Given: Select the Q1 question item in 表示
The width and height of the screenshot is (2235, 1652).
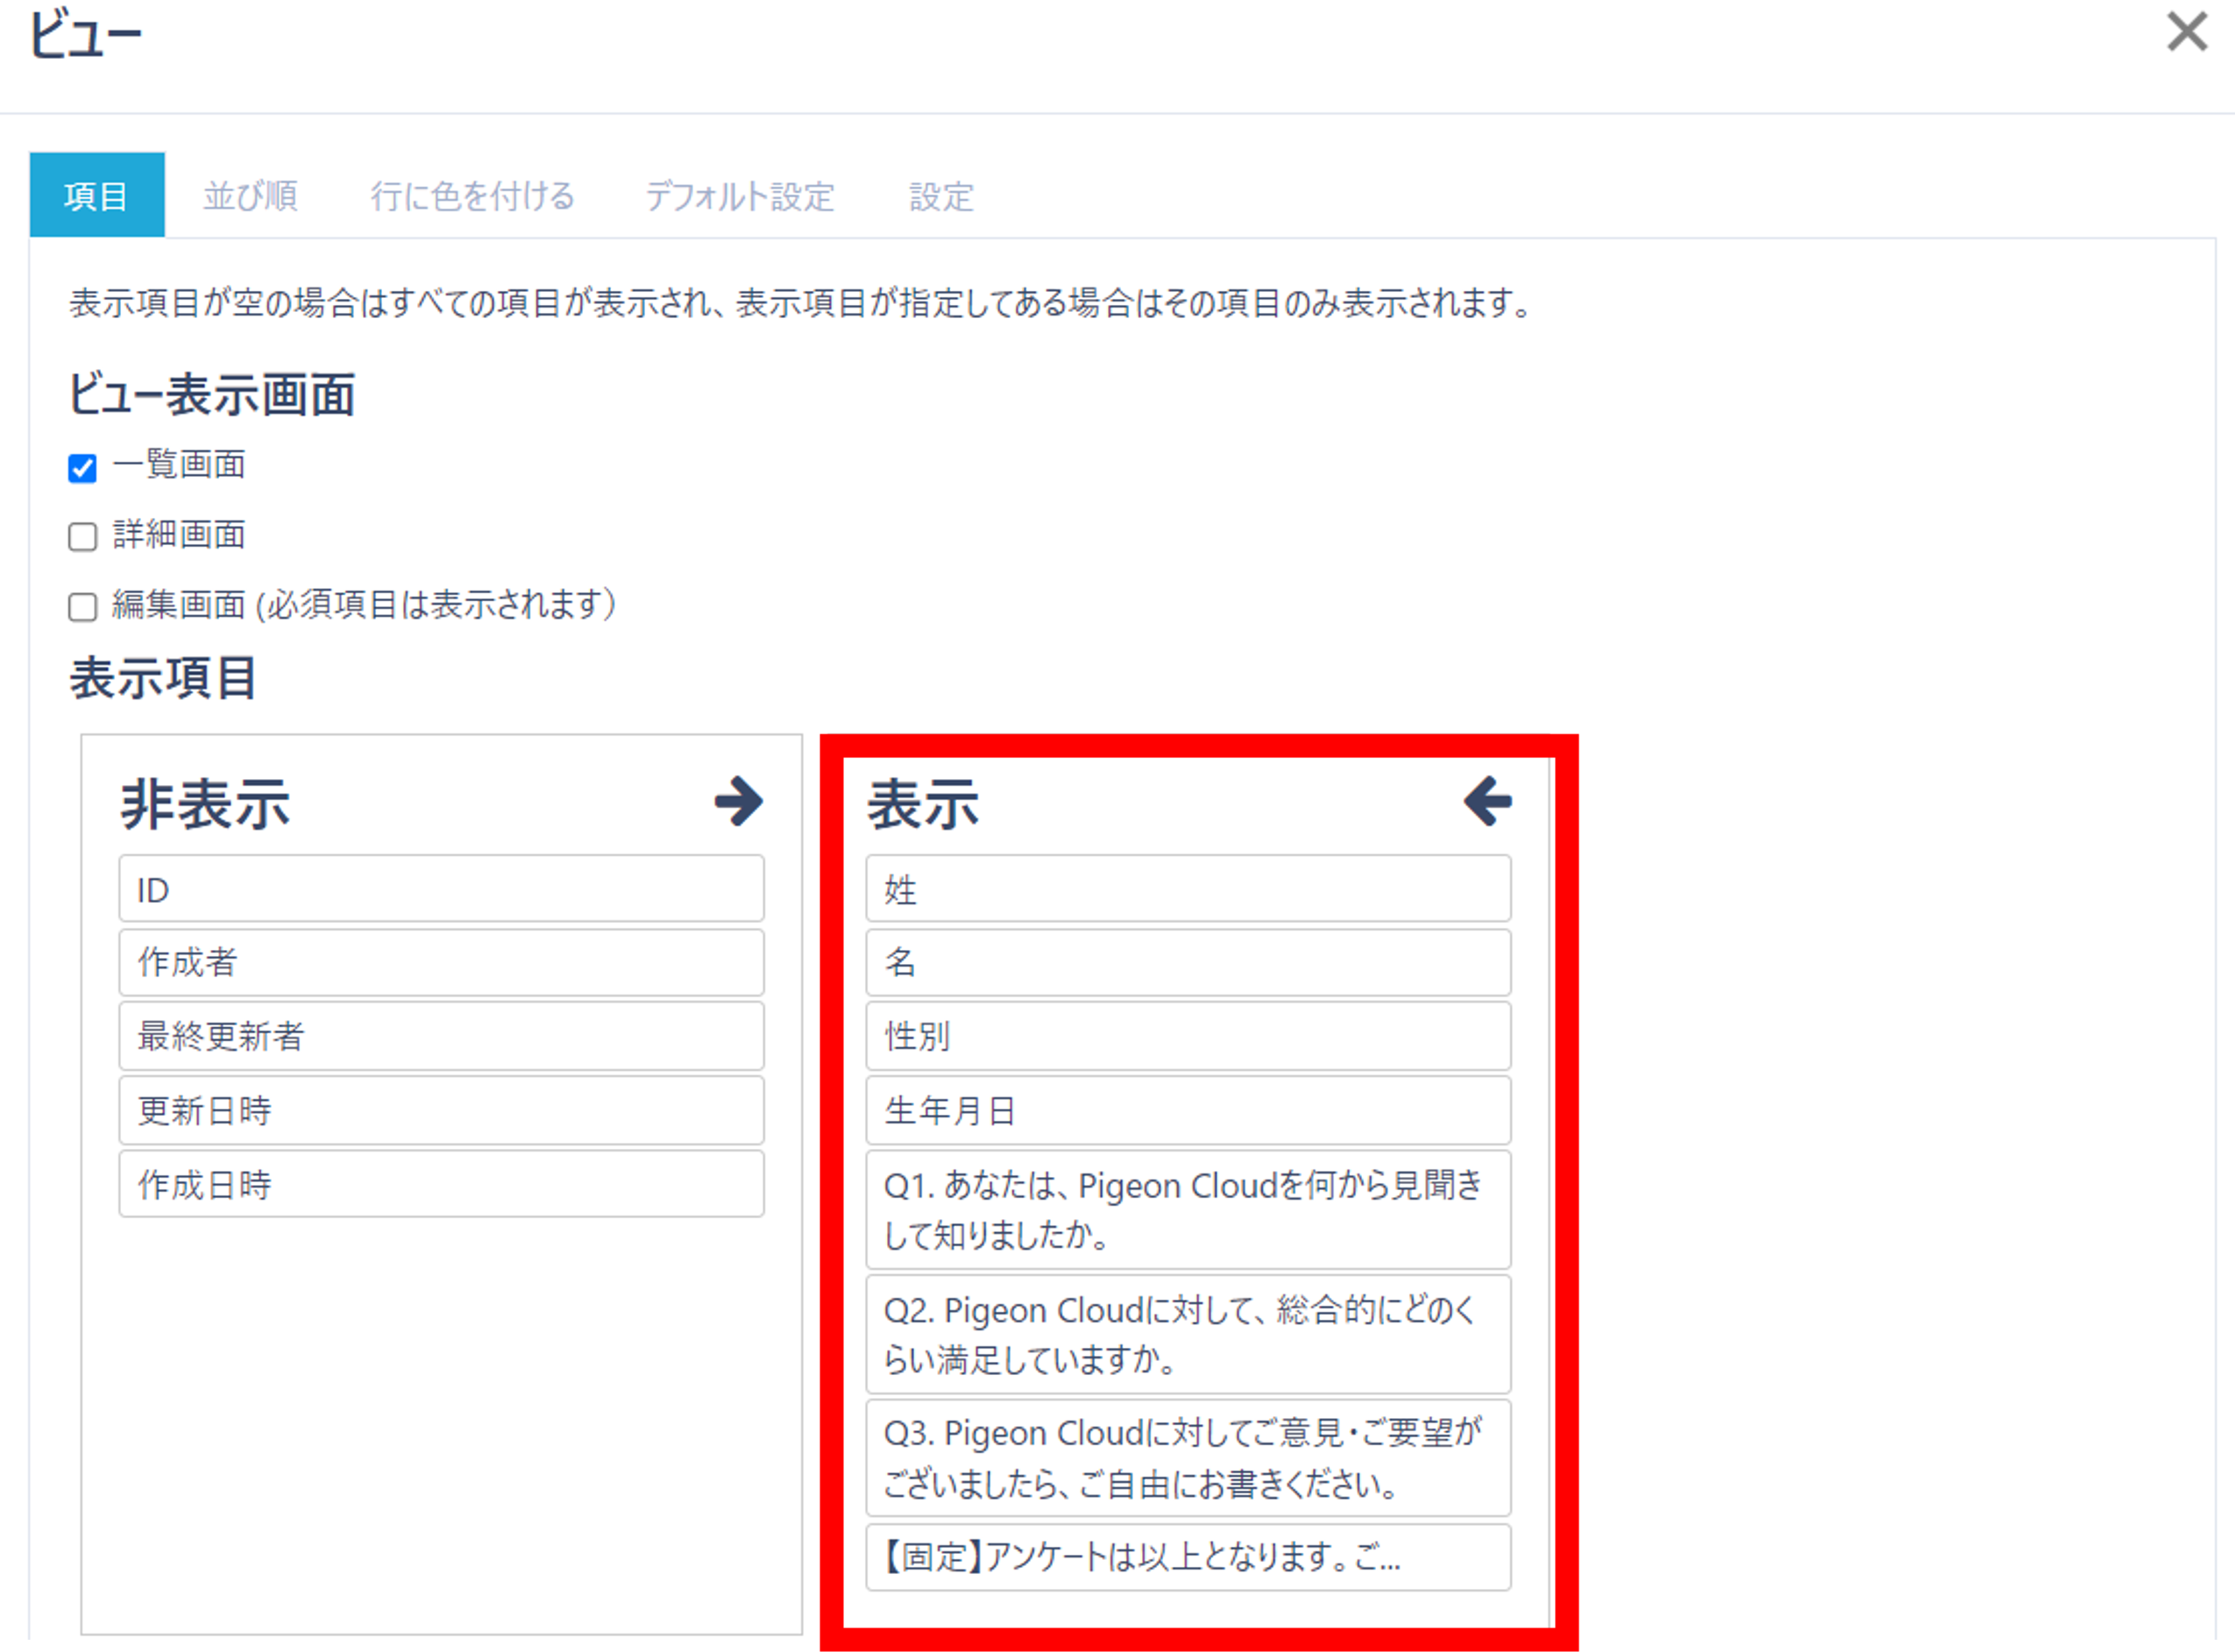Looking at the screenshot, I should pyautogui.click(x=1188, y=1210).
